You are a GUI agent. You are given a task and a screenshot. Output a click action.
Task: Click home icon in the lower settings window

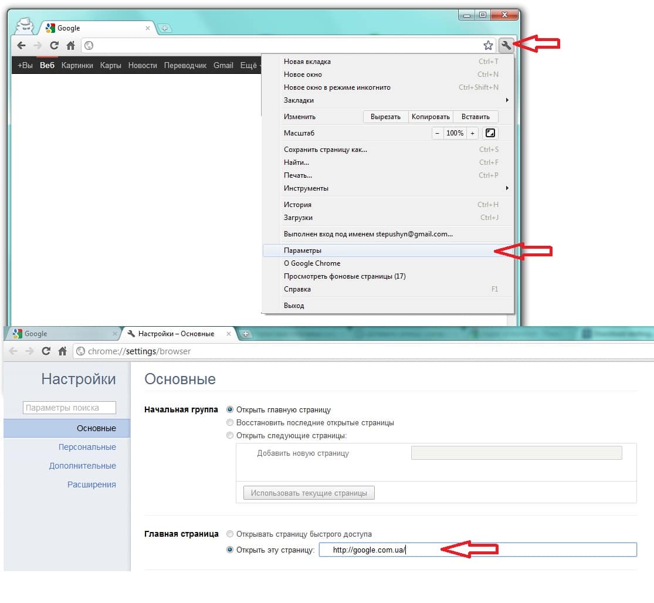coord(63,351)
